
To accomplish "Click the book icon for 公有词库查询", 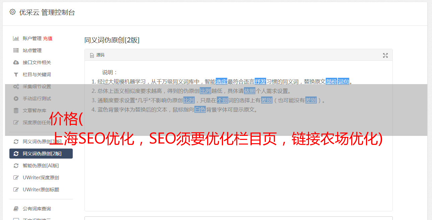I will [16, 209].
